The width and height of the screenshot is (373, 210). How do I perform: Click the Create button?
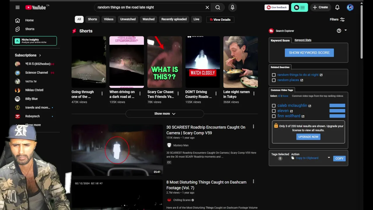click(321, 7)
